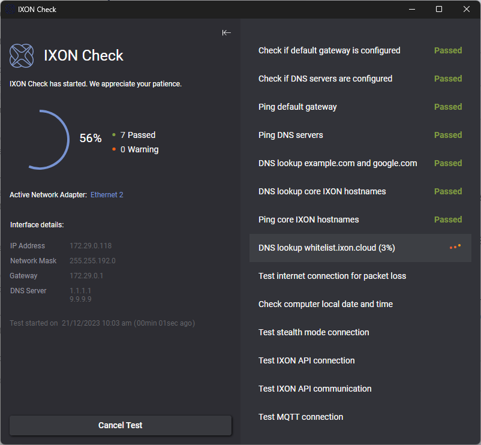
Task: Collapse the left panel with the arrow icon
Action: pyautogui.click(x=226, y=33)
